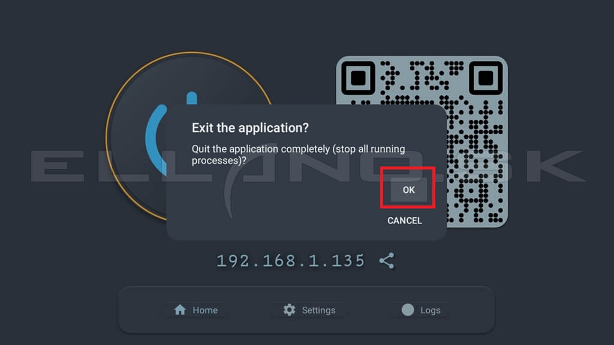Click the 192.168.1.135 address text

(291, 261)
